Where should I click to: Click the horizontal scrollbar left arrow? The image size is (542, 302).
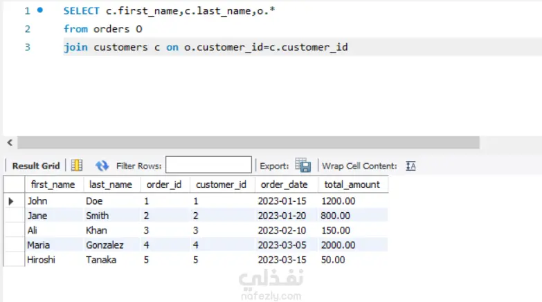[x=10, y=142]
